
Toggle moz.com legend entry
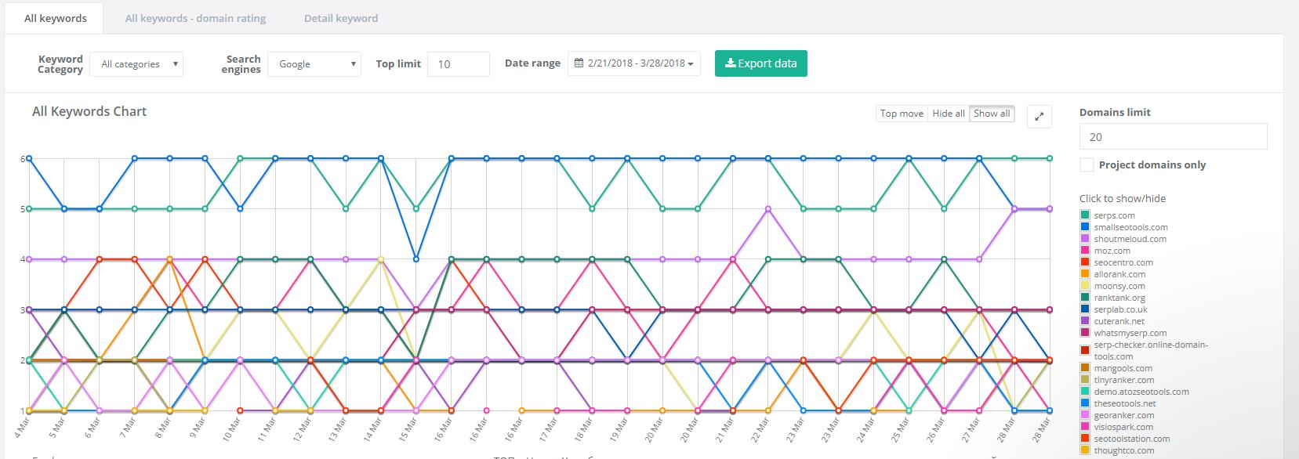1105,251
